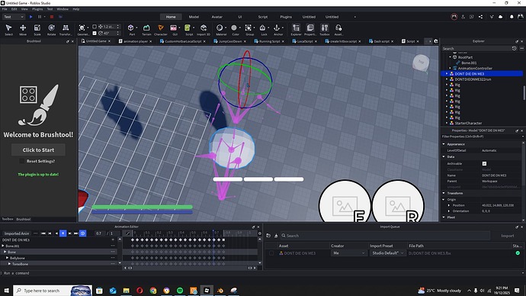The width and height of the screenshot is (526, 296).
Task: Toggle animation looping button
Action: pyautogui.click(x=82, y=233)
